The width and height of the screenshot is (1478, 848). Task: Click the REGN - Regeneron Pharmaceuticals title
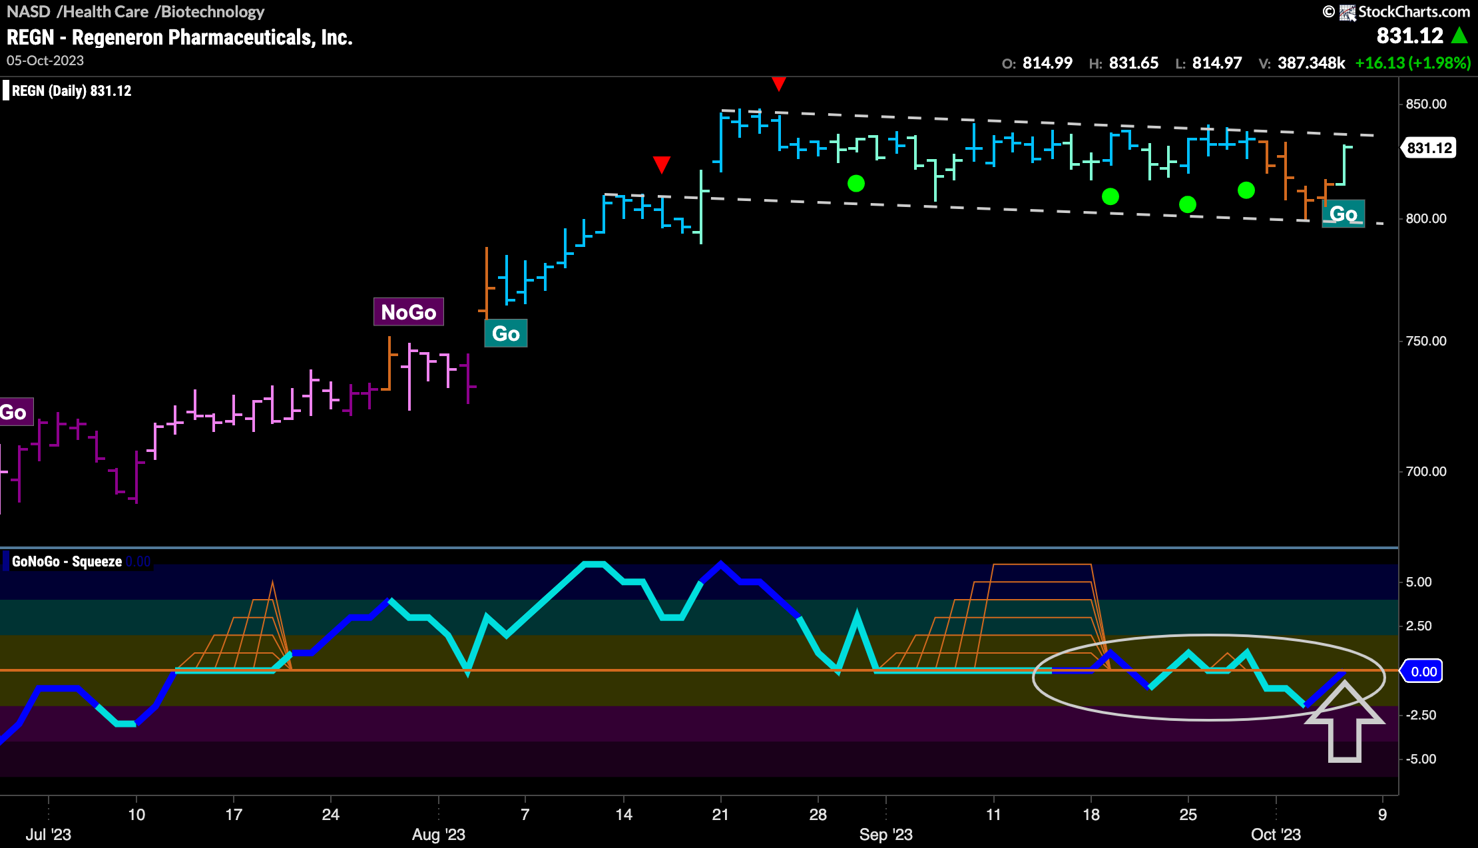point(180,37)
